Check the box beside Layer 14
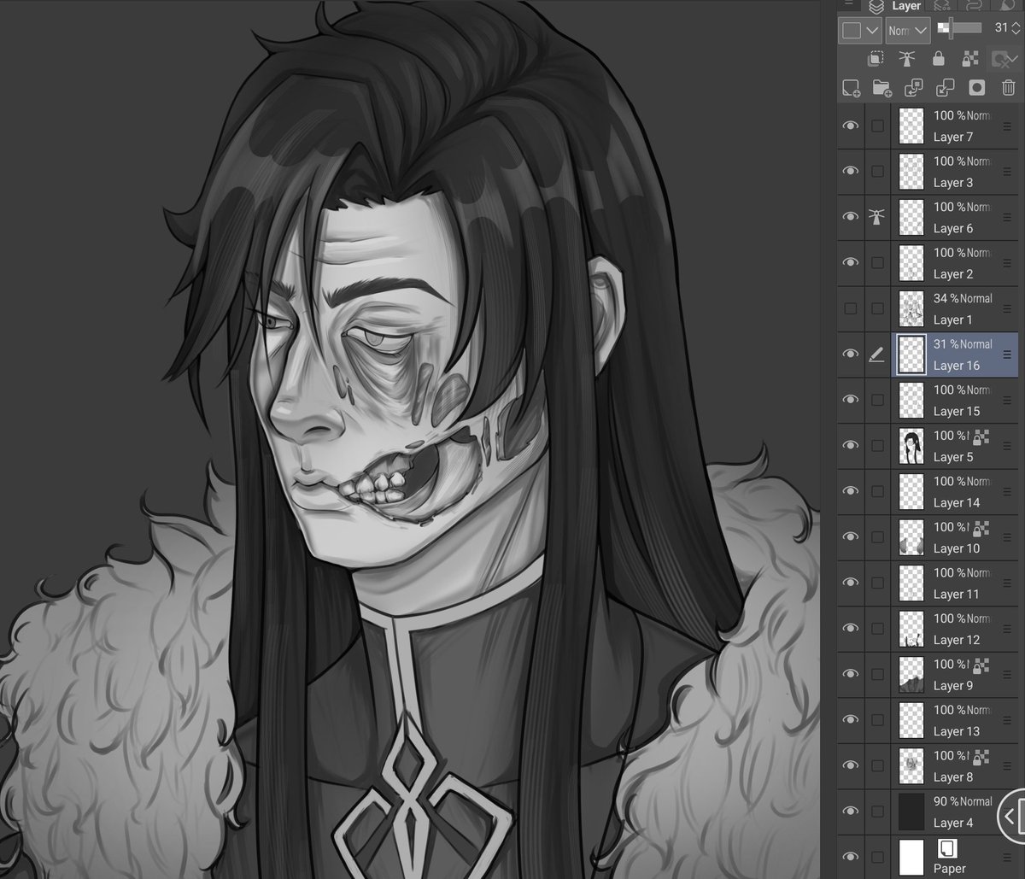This screenshot has width=1025, height=879. 877,491
